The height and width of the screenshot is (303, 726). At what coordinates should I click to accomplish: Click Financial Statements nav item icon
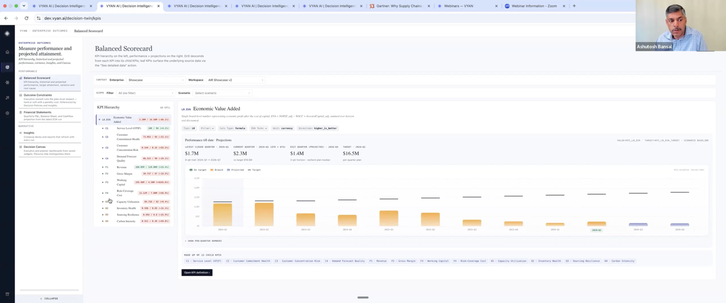tap(21, 112)
